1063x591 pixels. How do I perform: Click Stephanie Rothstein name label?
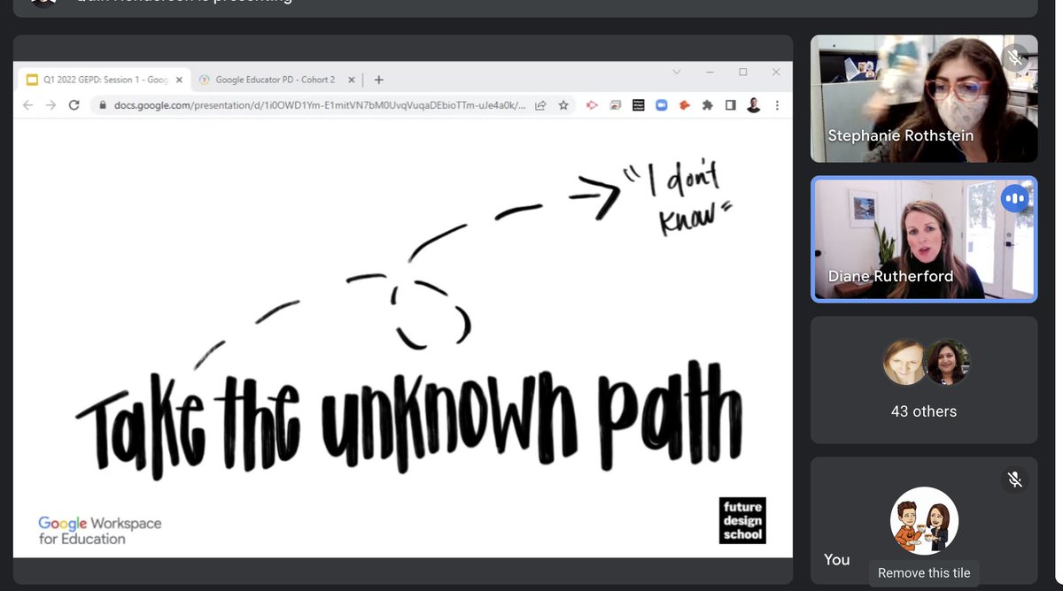click(900, 135)
